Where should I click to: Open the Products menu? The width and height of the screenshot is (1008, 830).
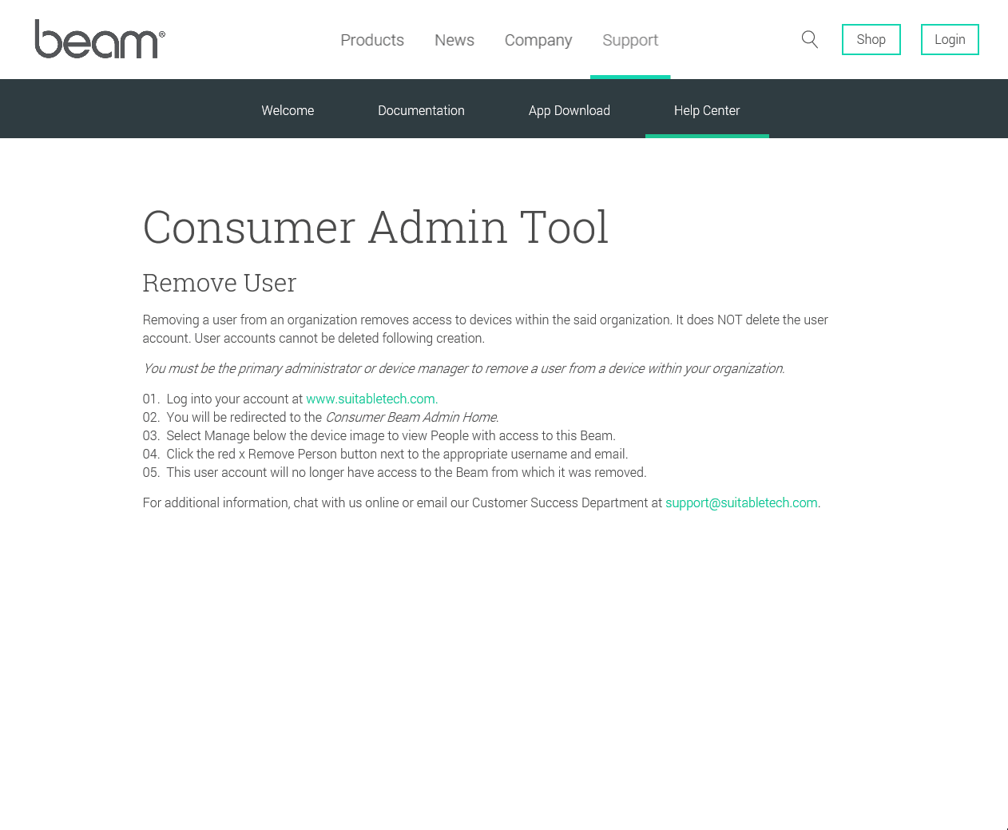pos(372,40)
